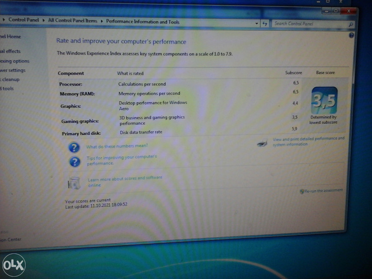Open 'What do these numbers mean?' link
Viewport: 372px width, 279px height.
[x=117, y=146]
